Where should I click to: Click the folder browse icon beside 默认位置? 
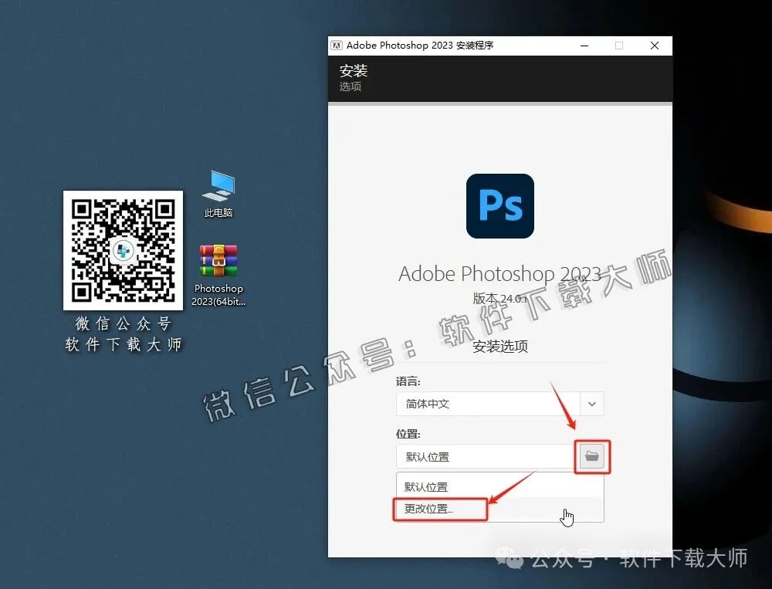[x=592, y=456]
